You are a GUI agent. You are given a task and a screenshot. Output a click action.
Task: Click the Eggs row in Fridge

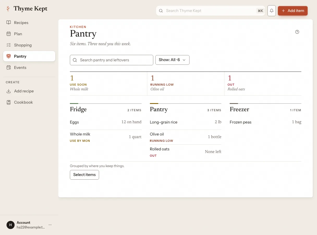point(106,122)
